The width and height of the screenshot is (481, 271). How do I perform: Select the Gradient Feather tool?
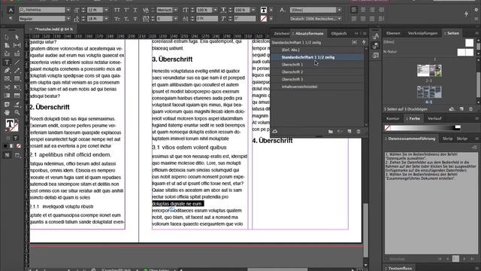pos(17,96)
